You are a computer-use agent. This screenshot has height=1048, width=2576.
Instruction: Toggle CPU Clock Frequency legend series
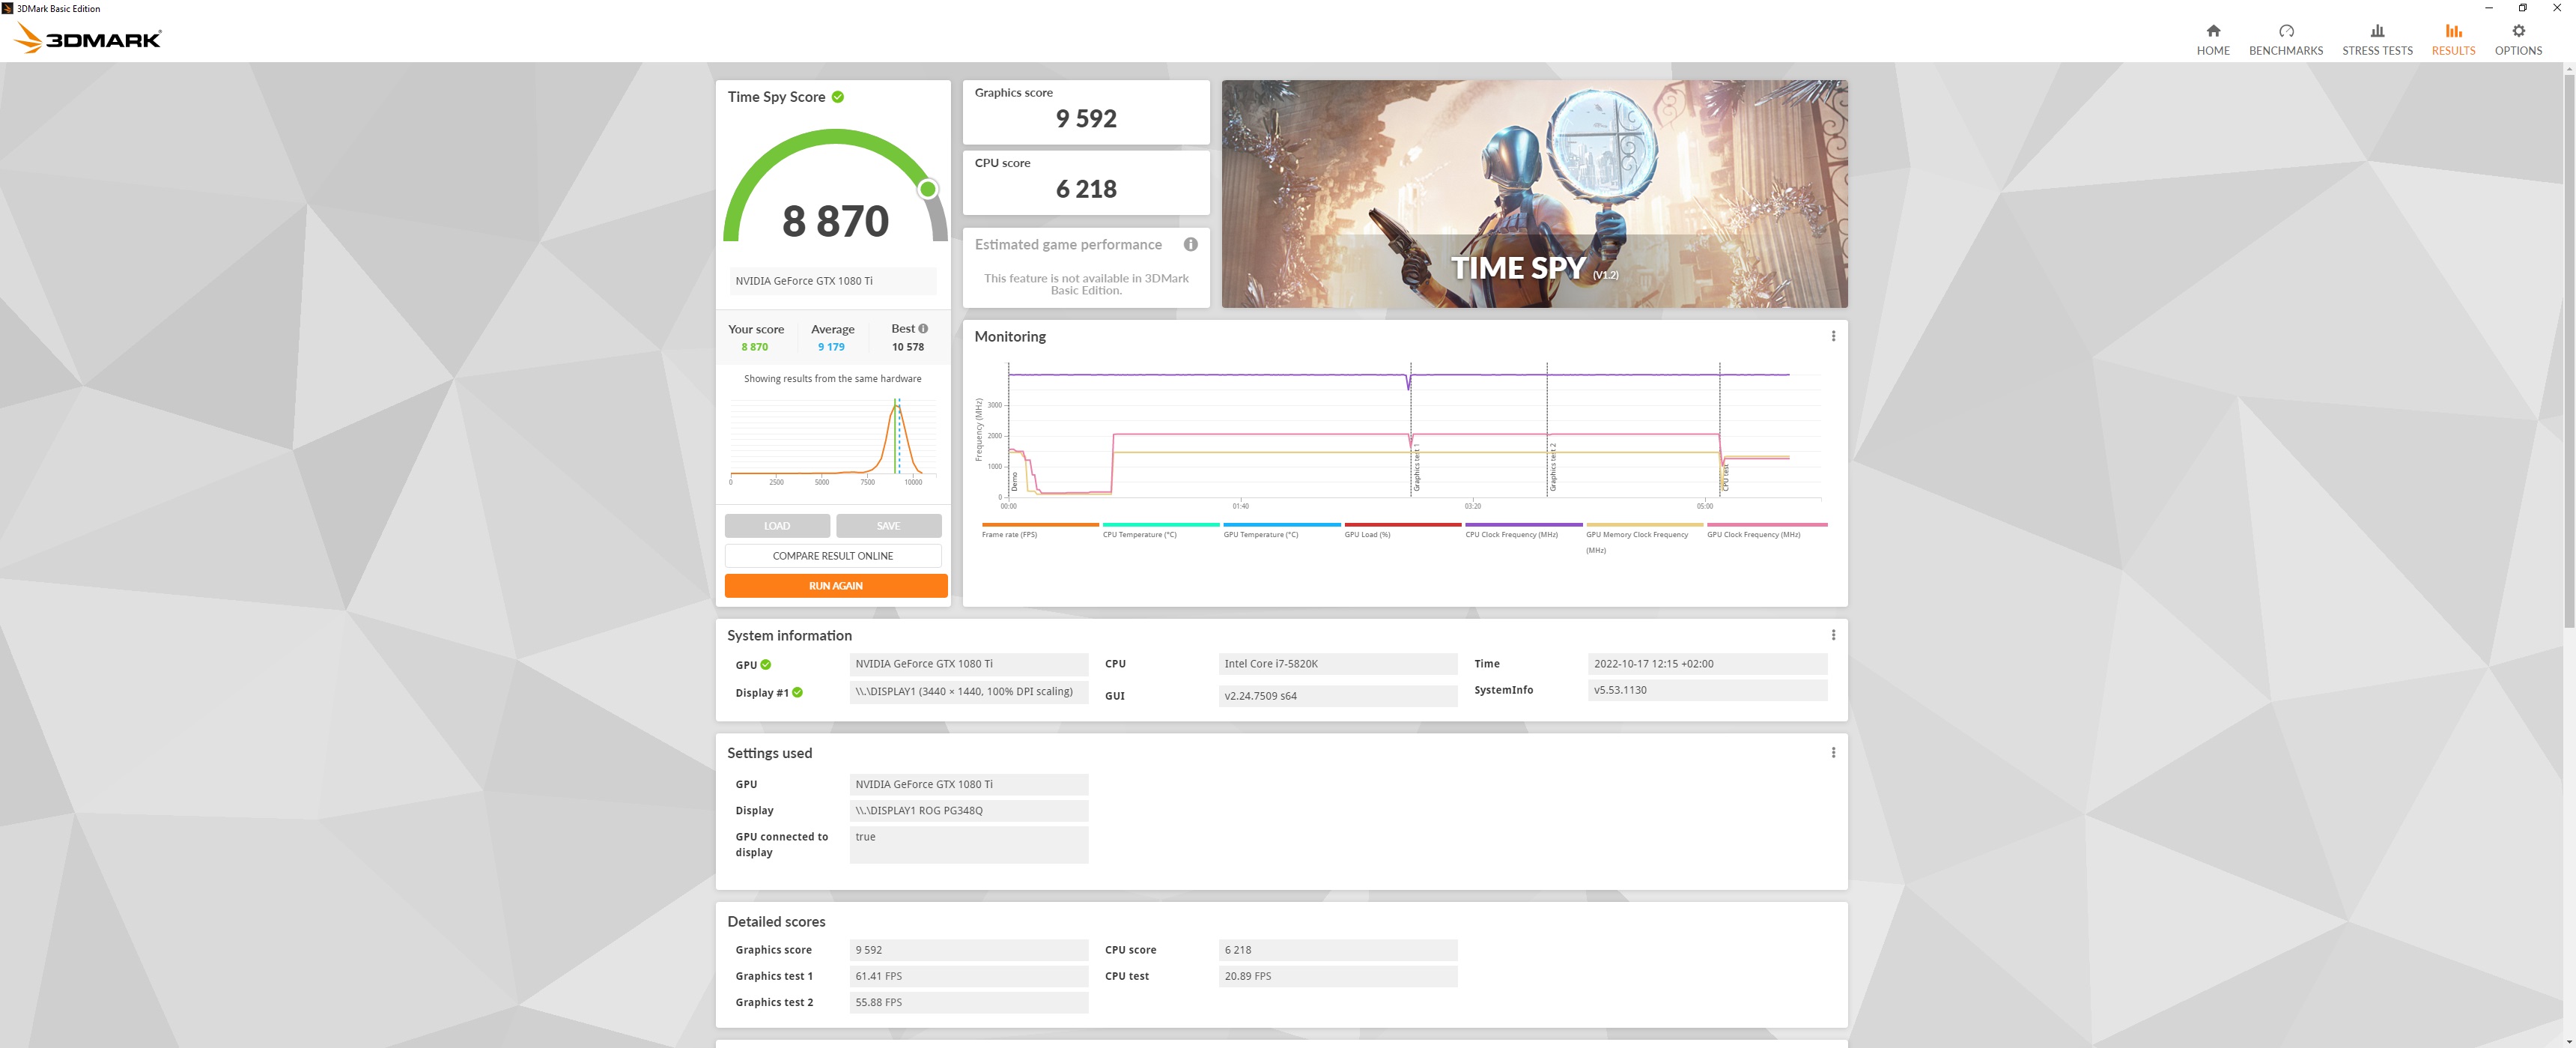[x=1523, y=530]
